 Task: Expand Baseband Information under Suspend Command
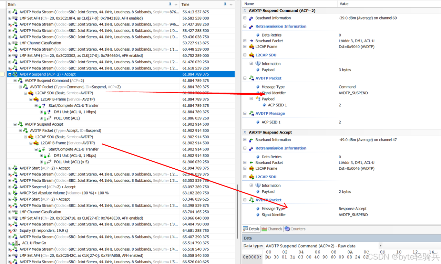(x=245, y=18)
